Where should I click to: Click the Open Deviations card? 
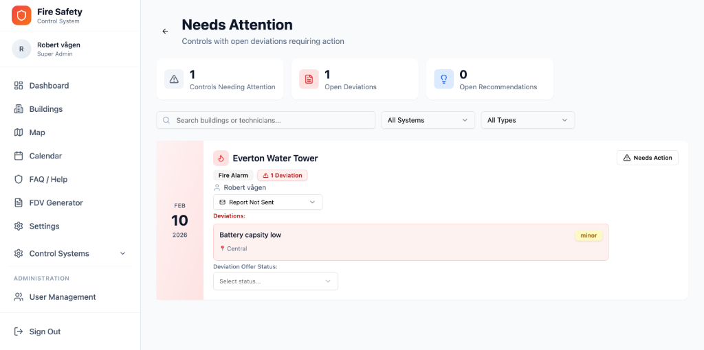click(x=355, y=79)
